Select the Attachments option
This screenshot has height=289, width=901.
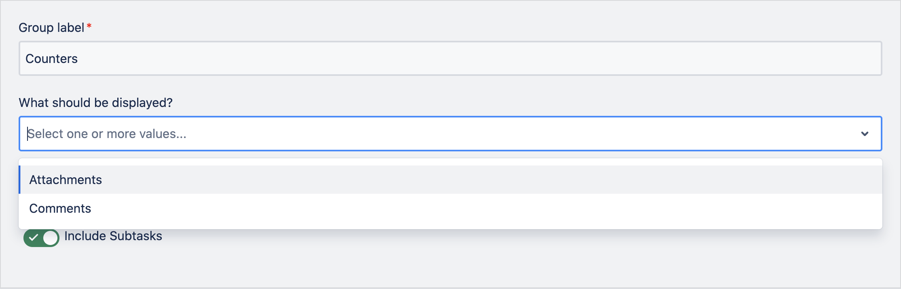click(66, 180)
